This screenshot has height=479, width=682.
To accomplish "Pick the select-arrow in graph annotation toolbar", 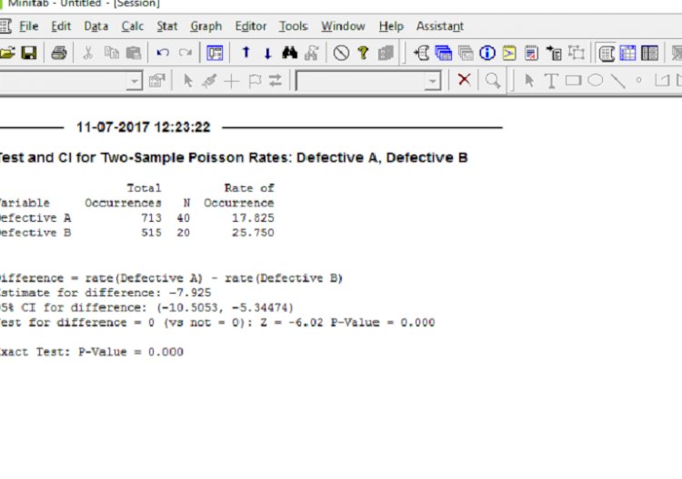I will (x=529, y=80).
